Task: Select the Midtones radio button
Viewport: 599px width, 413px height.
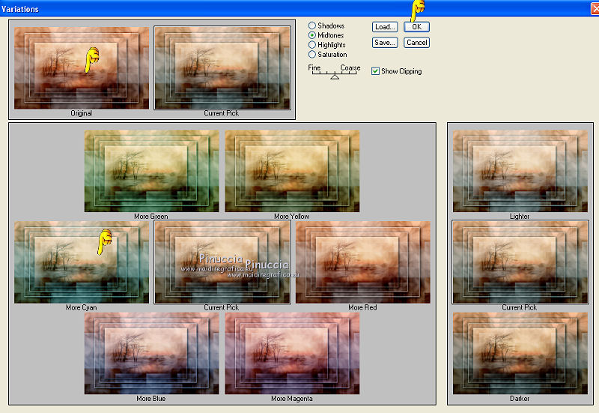Action: [x=312, y=34]
